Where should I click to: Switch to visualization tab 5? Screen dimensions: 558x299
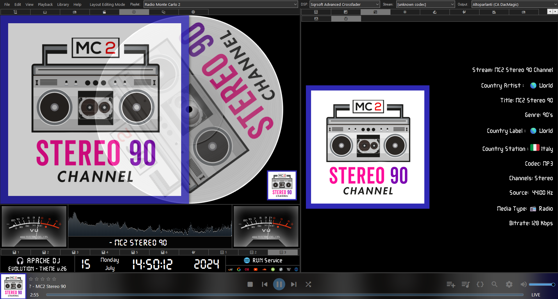click(134, 252)
